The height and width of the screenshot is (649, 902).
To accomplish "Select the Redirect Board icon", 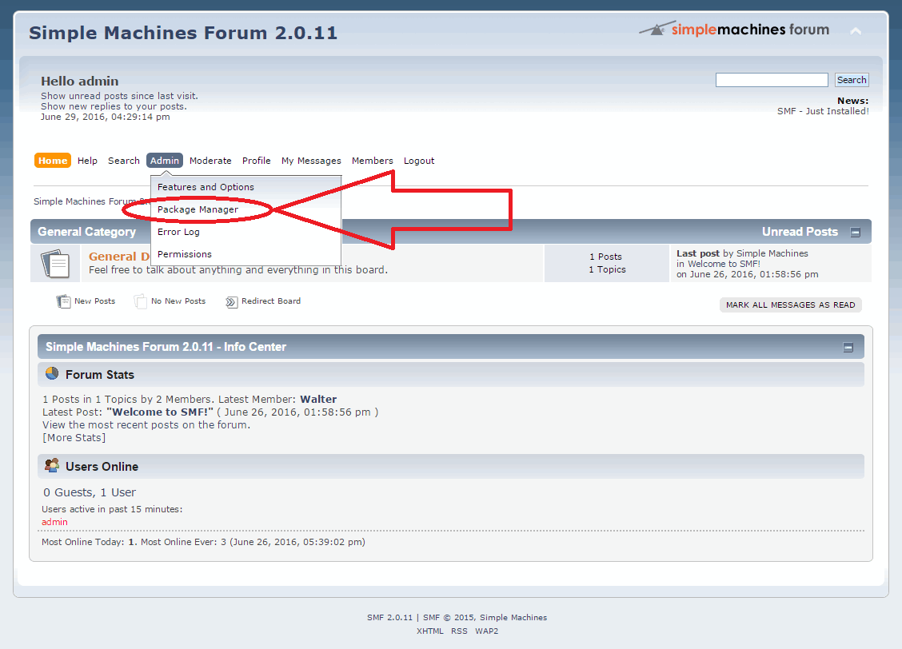I will coord(232,301).
